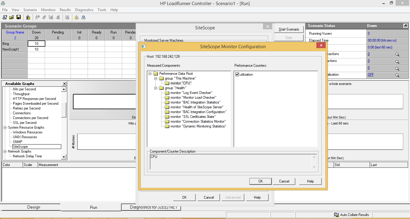Select monitor "BAC Integration Configuration"

[198, 112]
